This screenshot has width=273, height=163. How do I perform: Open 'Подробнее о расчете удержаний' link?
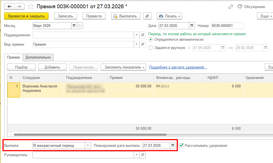pyautogui.click(x=178, y=67)
